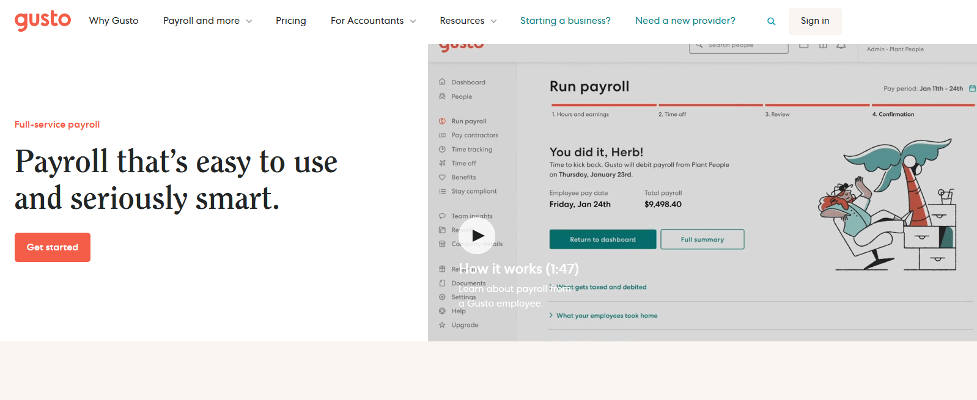Click the Gusto logo in the header
The height and width of the screenshot is (400, 977).
tap(43, 20)
